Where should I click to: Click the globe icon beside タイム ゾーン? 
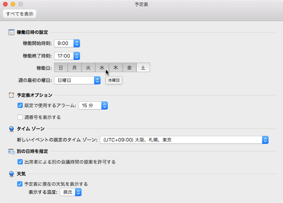pyautogui.click(x=11, y=129)
